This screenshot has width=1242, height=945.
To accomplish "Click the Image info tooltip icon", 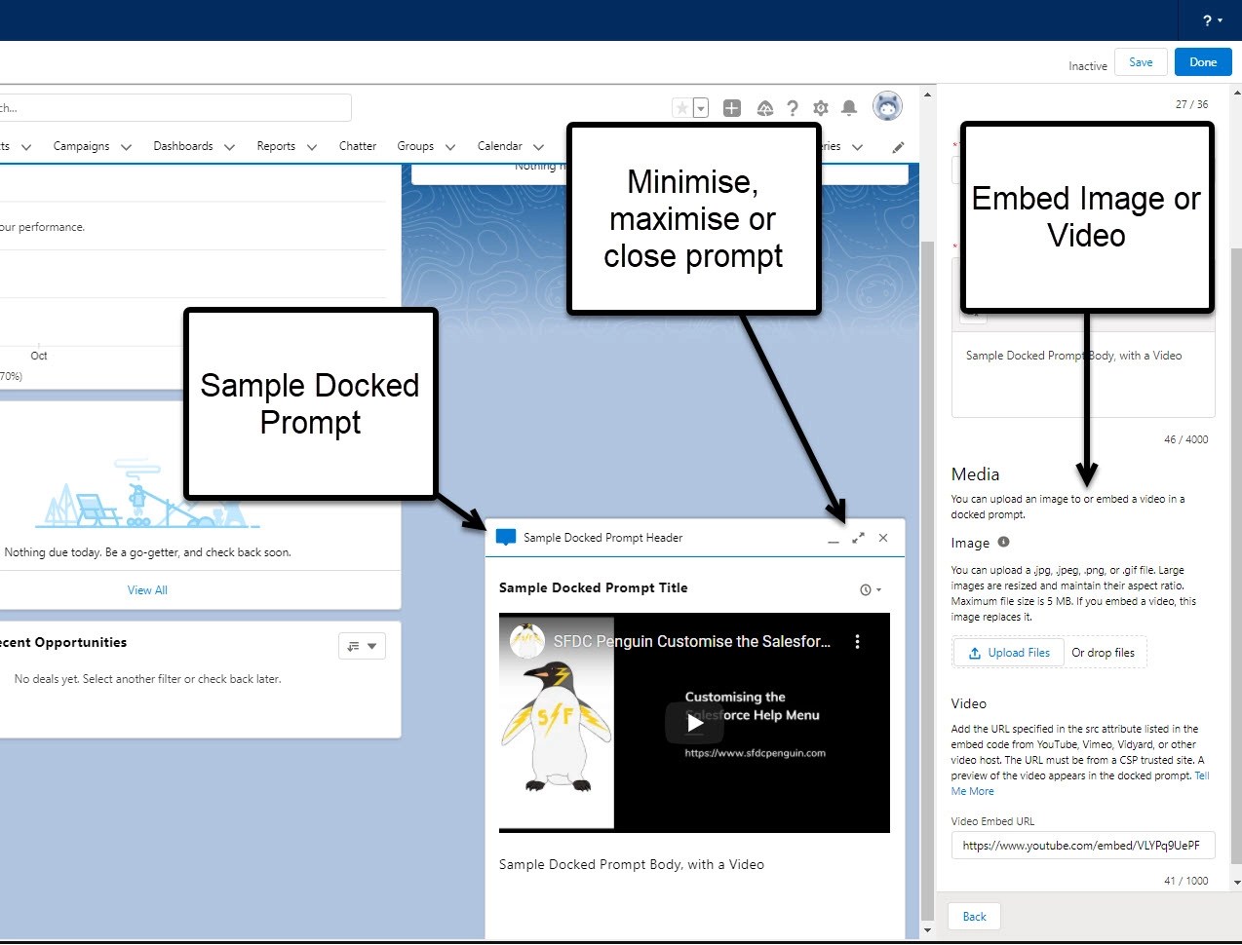I will pos(1003,542).
